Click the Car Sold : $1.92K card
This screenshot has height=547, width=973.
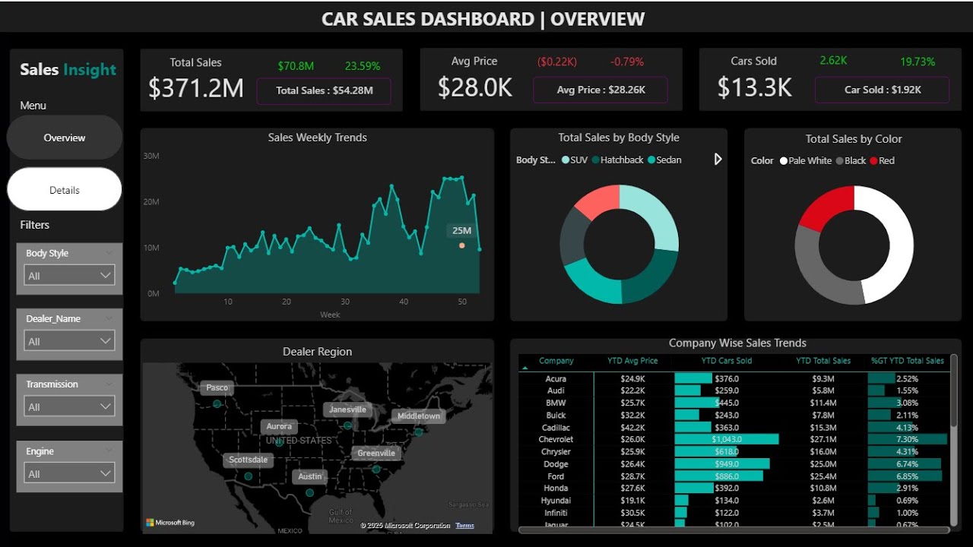click(x=882, y=90)
